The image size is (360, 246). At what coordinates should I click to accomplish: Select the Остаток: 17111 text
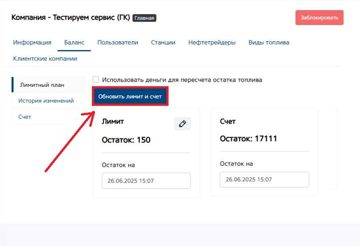(x=248, y=139)
